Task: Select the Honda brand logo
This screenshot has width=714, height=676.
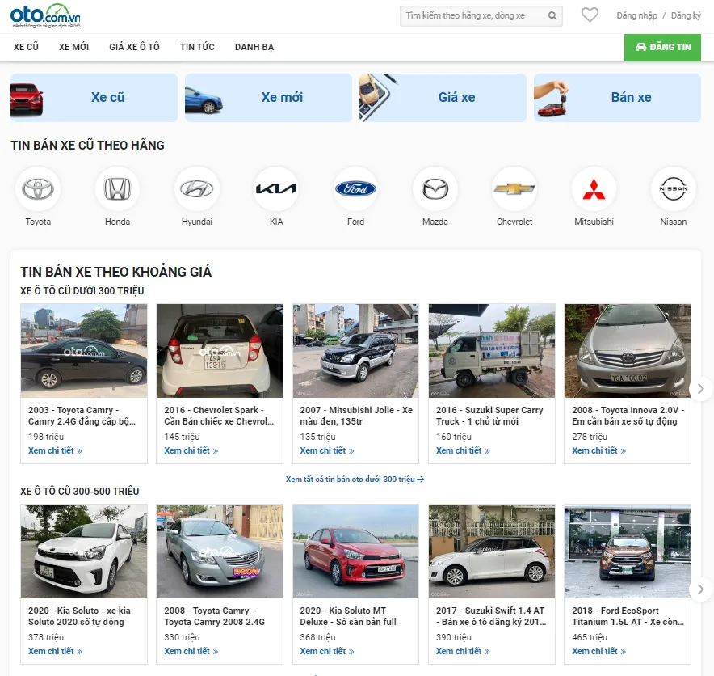Action: click(x=117, y=186)
